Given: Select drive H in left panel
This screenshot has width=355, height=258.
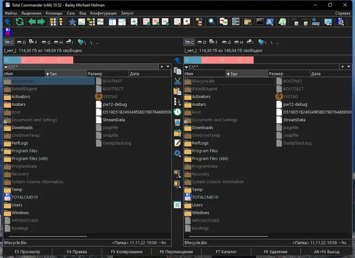Looking at the screenshot, I should 58,43.
